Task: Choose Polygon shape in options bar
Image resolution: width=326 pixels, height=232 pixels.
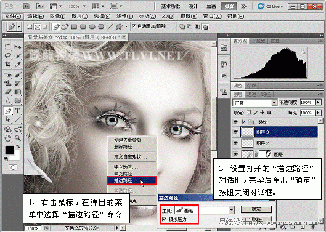Action: (101, 26)
